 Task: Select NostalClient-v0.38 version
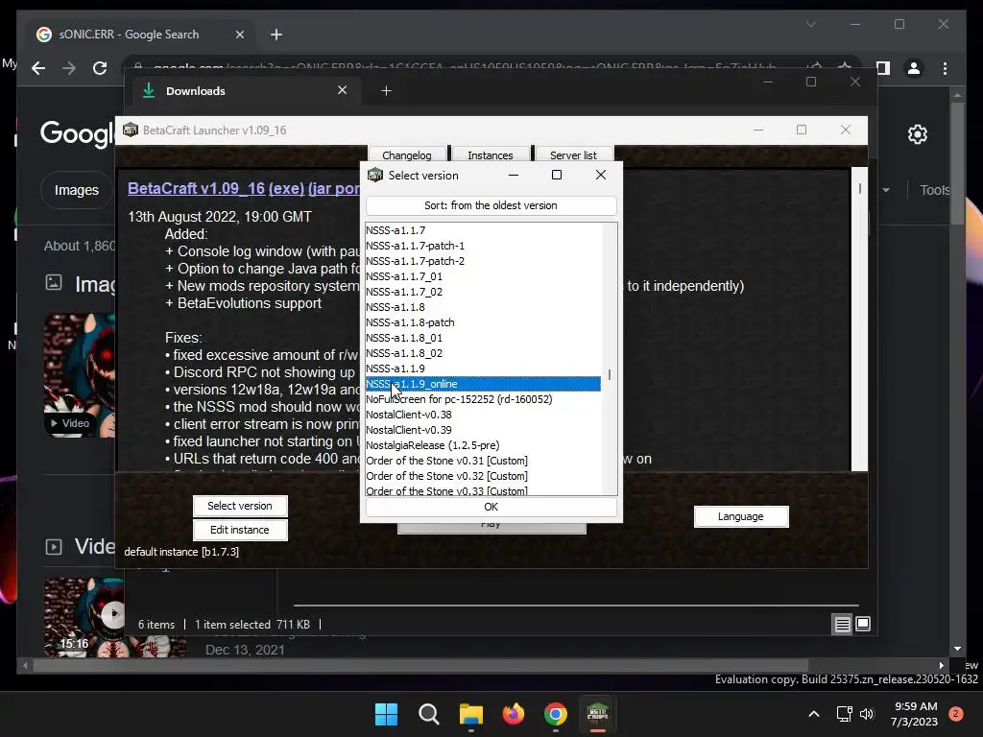pyautogui.click(x=483, y=415)
